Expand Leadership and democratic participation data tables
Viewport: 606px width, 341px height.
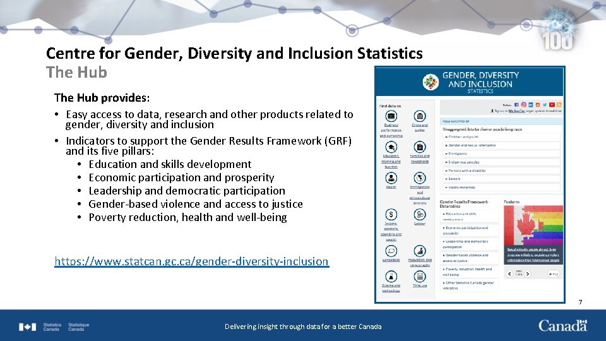(x=470, y=244)
